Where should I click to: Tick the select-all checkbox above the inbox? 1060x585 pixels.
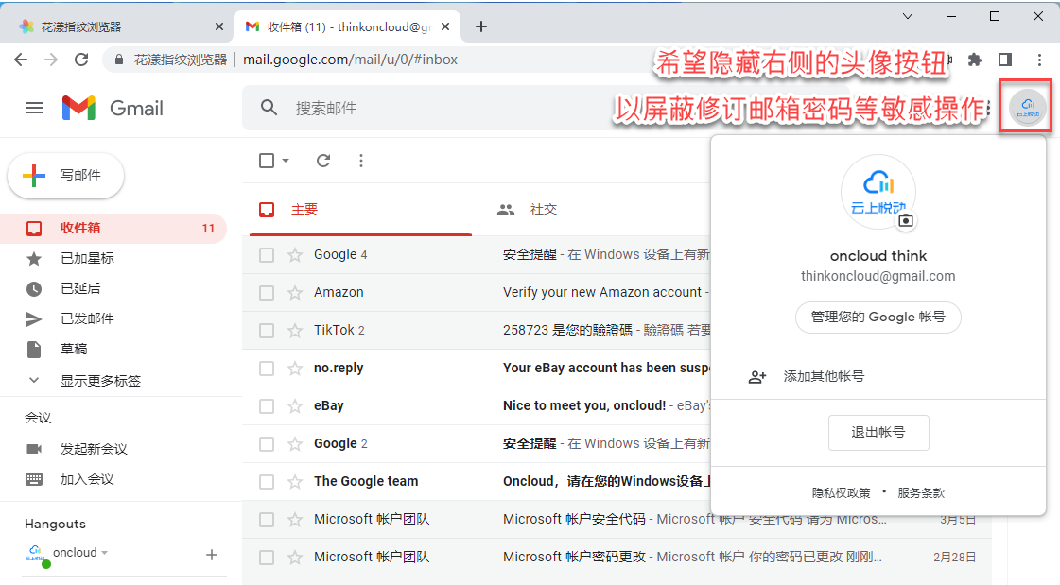(267, 161)
